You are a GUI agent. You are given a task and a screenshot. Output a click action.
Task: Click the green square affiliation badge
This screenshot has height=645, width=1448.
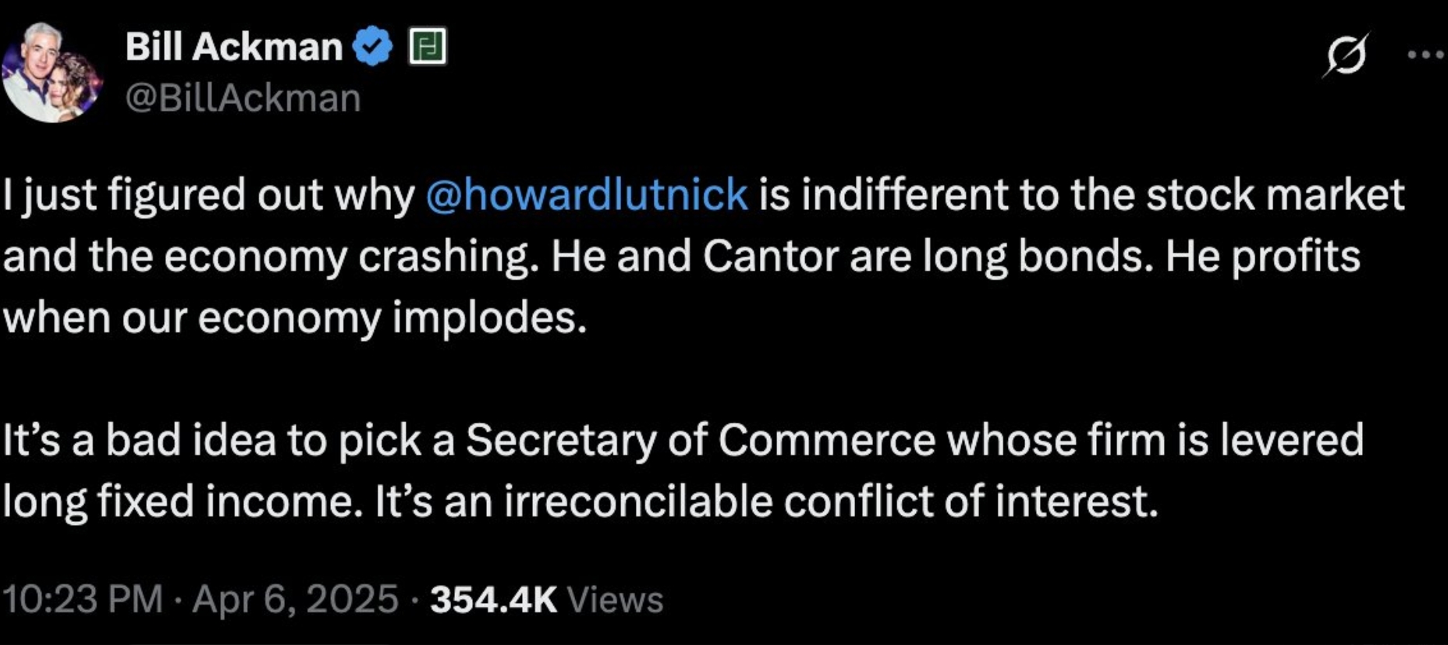point(428,47)
